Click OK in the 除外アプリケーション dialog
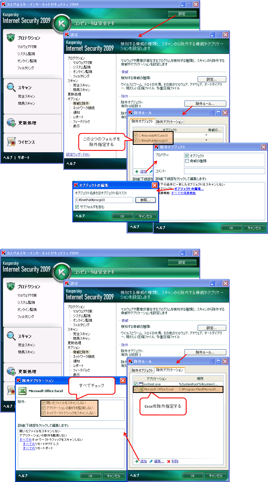 pyautogui.click(x=91, y=476)
